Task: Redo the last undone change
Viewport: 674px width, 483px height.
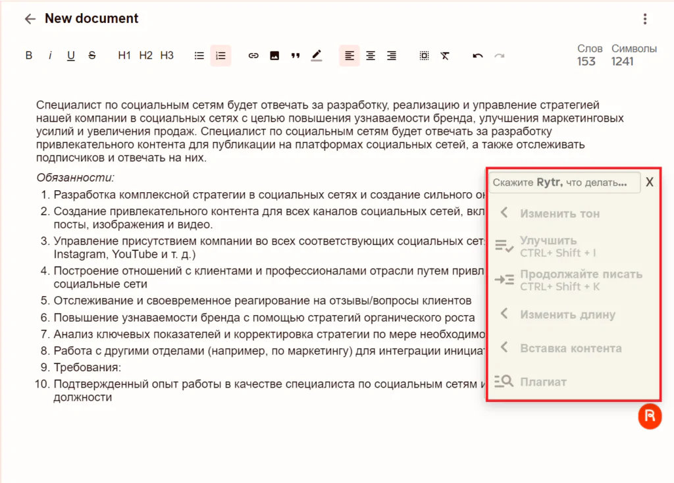Action: [x=499, y=55]
